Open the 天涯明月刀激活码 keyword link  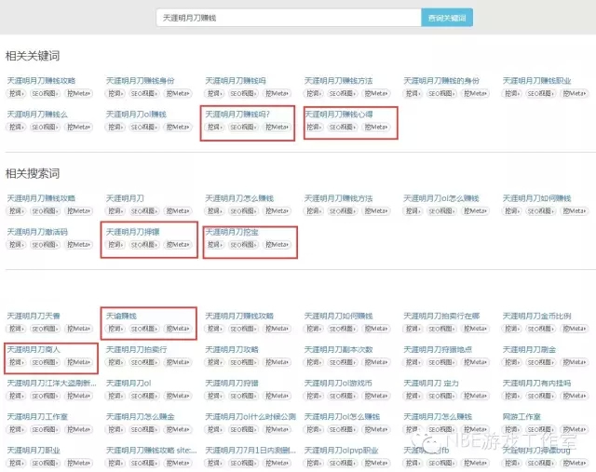pos(37,232)
